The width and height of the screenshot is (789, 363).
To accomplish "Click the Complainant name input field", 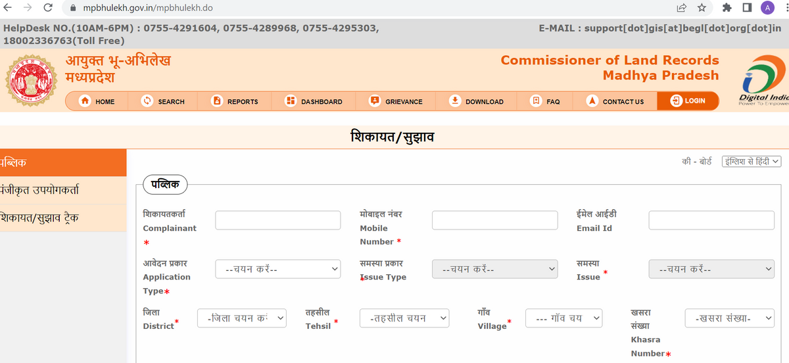I will [x=277, y=220].
